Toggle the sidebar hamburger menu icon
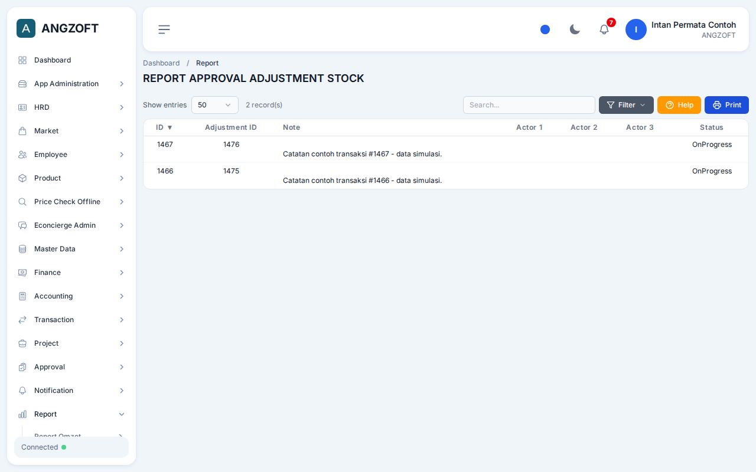The image size is (756, 472). [x=164, y=29]
